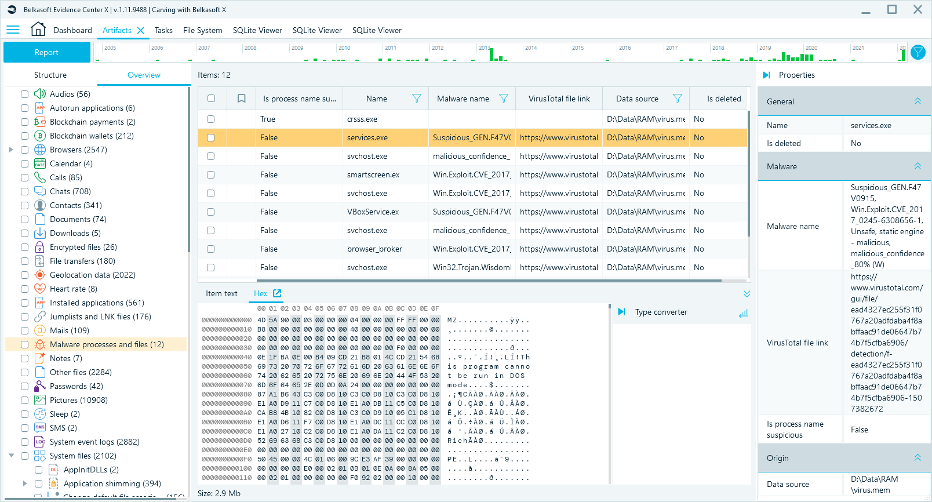Click the Calls phone icon
The width and height of the screenshot is (932, 502).
(40, 177)
